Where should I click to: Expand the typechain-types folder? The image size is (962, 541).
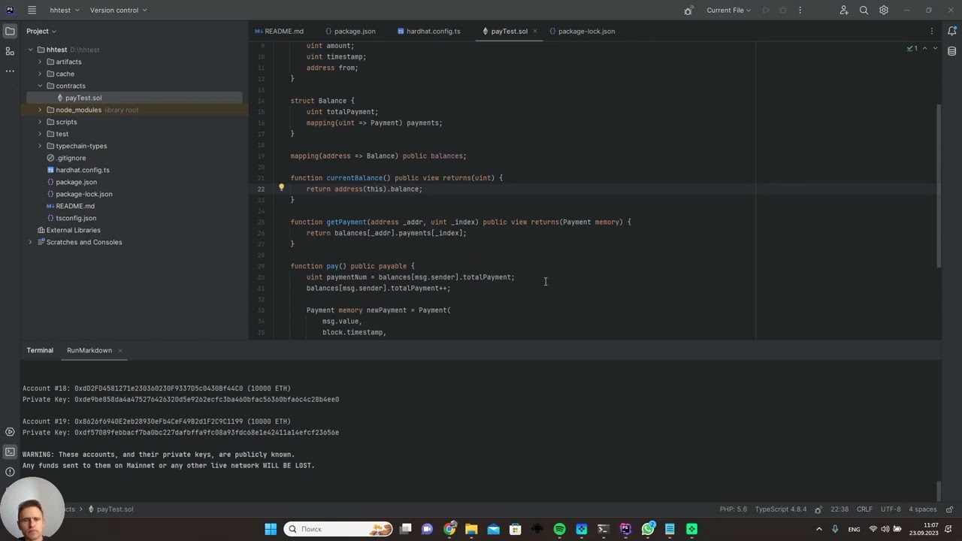coord(40,146)
